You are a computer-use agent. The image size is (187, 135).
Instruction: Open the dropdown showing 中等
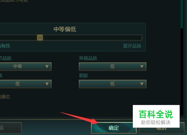coord(26,66)
